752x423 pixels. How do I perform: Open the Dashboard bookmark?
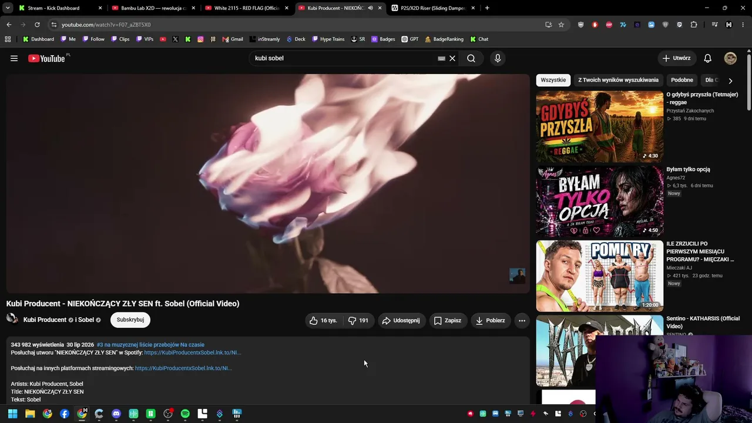38,39
